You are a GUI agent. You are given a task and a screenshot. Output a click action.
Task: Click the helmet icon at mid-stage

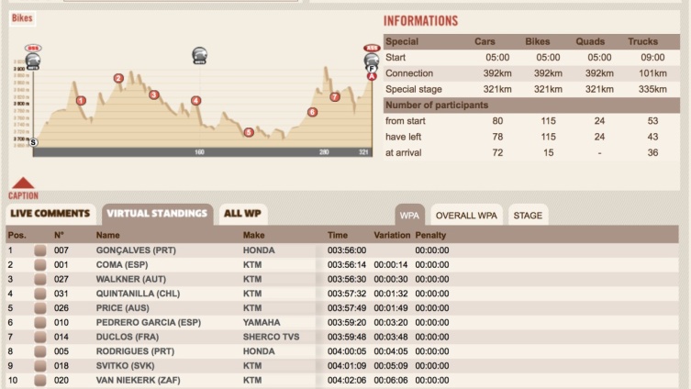200,56
